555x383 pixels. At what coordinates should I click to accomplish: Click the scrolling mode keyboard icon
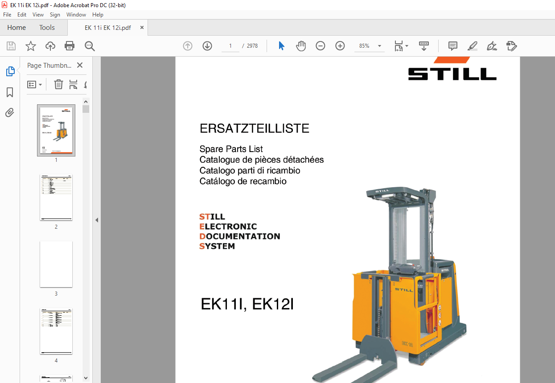point(423,46)
